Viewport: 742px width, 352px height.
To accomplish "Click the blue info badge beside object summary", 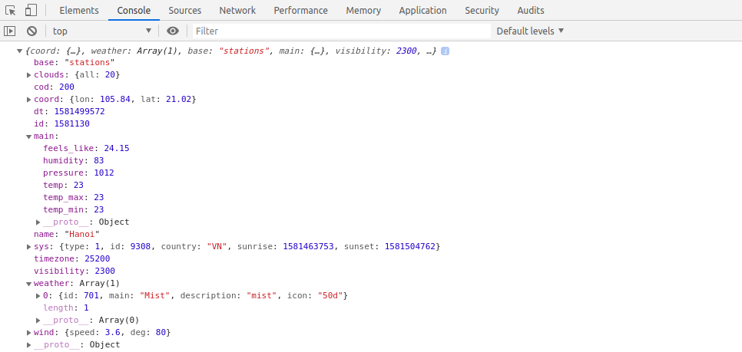I will pos(445,51).
